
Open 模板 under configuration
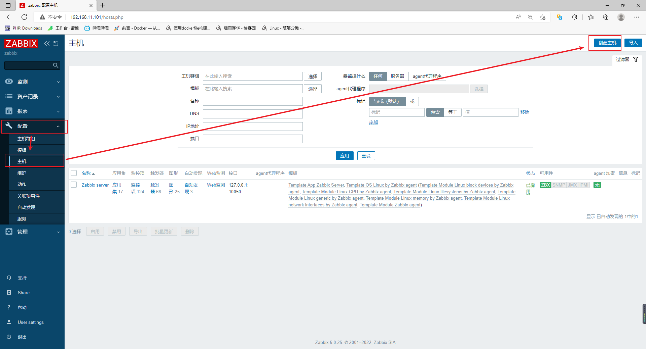[x=36, y=150]
